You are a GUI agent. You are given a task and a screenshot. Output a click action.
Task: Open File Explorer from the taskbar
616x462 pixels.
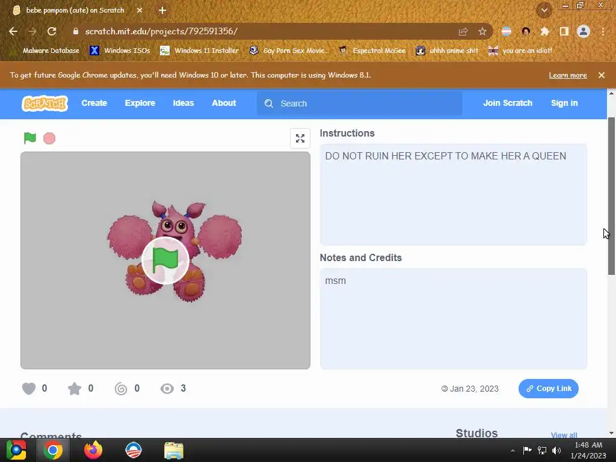[x=174, y=451]
